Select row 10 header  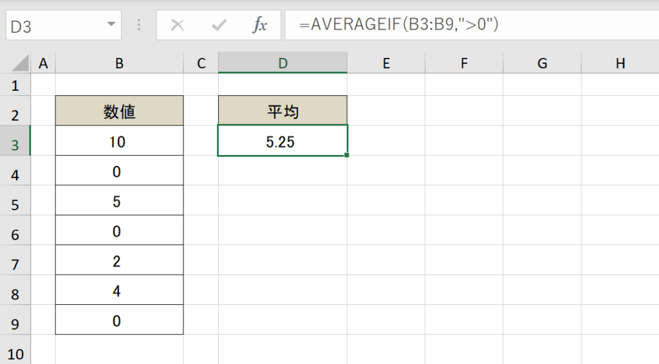(15, 354)
